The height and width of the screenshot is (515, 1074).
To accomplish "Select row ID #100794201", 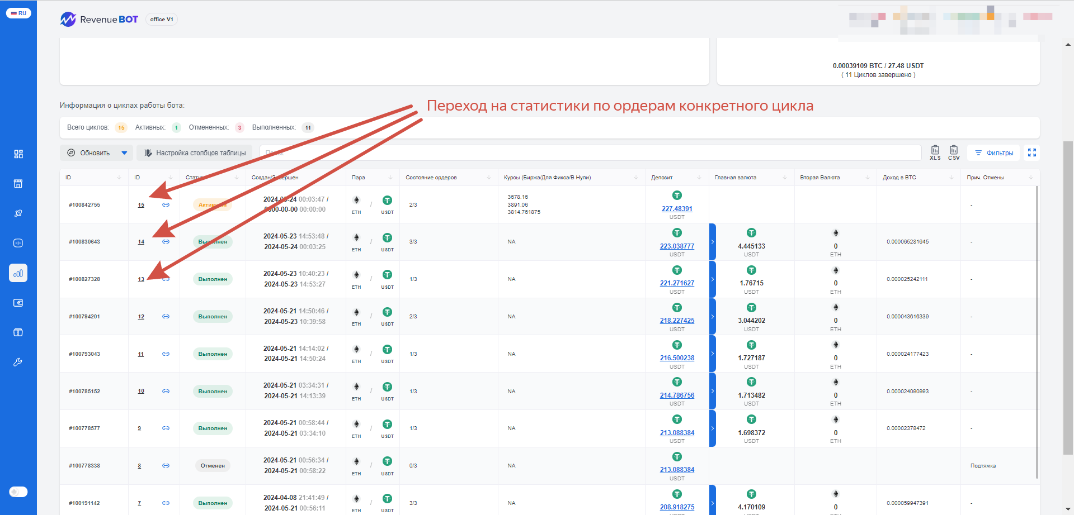I will [x=84, y=317].
